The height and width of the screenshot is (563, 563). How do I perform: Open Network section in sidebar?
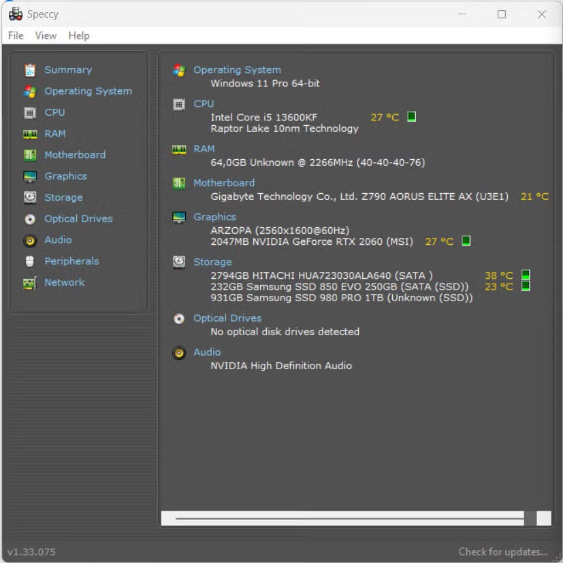[x=65, y=283]
